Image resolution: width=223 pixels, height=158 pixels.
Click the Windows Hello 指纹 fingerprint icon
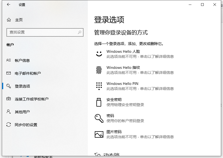99,70
